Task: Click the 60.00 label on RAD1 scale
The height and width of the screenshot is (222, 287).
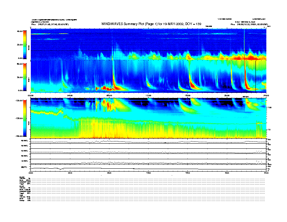Action: point(20,64)
